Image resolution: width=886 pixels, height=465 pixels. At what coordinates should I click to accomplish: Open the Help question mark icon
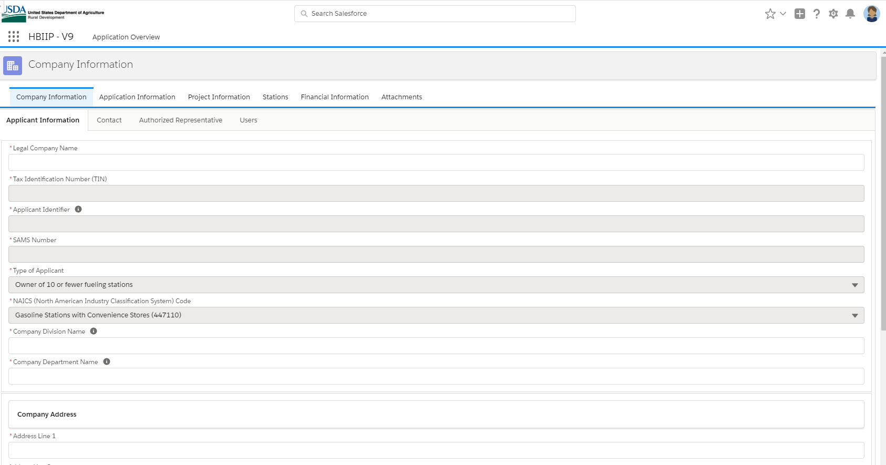pos(817,14)
